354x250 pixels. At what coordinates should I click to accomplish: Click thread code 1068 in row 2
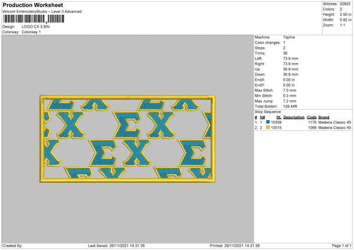312,128
